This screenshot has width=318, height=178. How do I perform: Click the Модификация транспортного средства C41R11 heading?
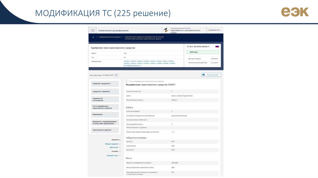[x=151, y=85]
